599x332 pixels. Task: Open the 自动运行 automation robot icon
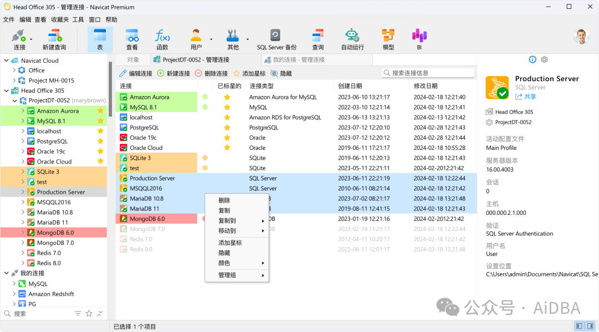coord(352,35)
